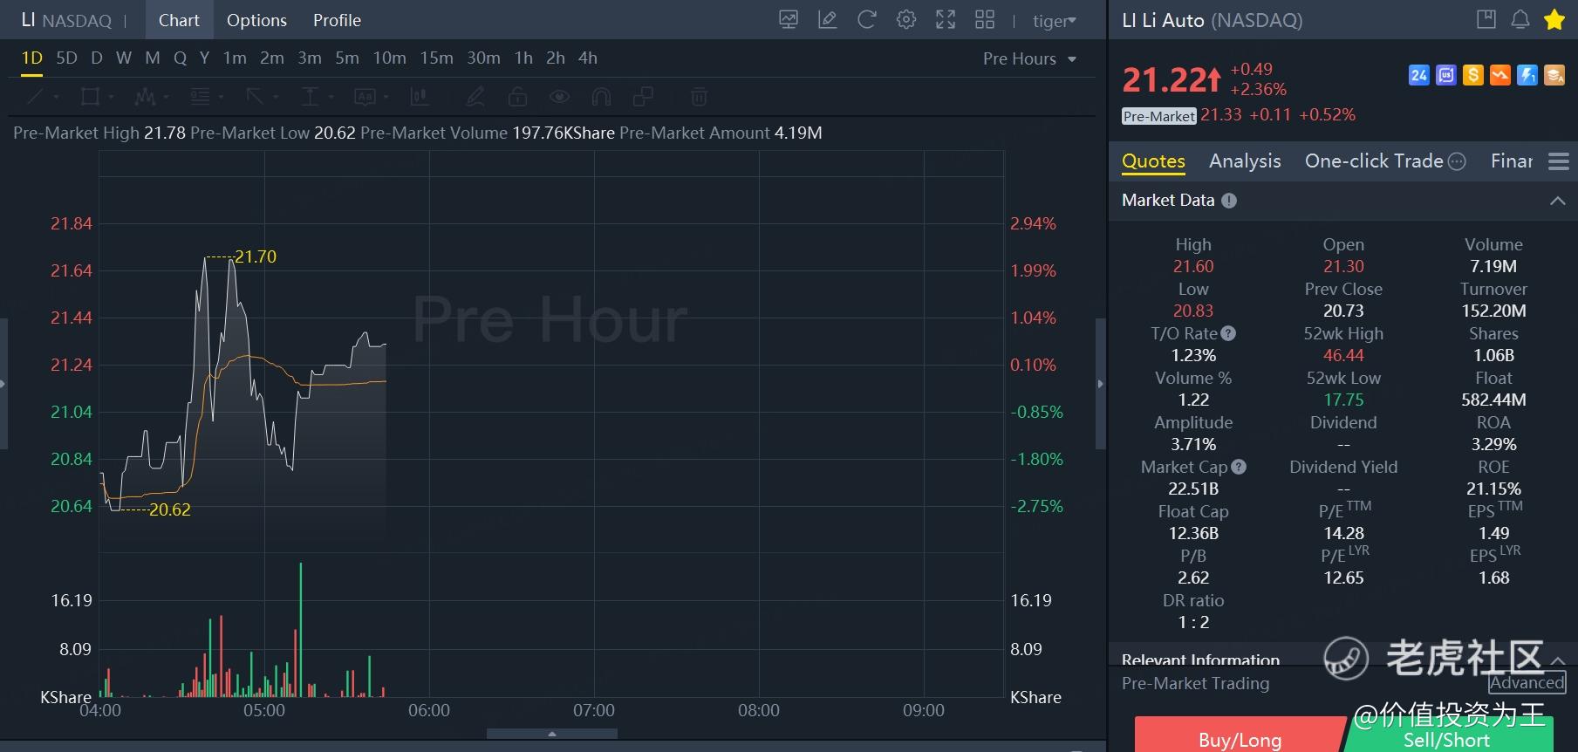The width and height of the screenshot is (1578, 752).
Task: Select the 5D timeframe
Action: pos(66,58)
